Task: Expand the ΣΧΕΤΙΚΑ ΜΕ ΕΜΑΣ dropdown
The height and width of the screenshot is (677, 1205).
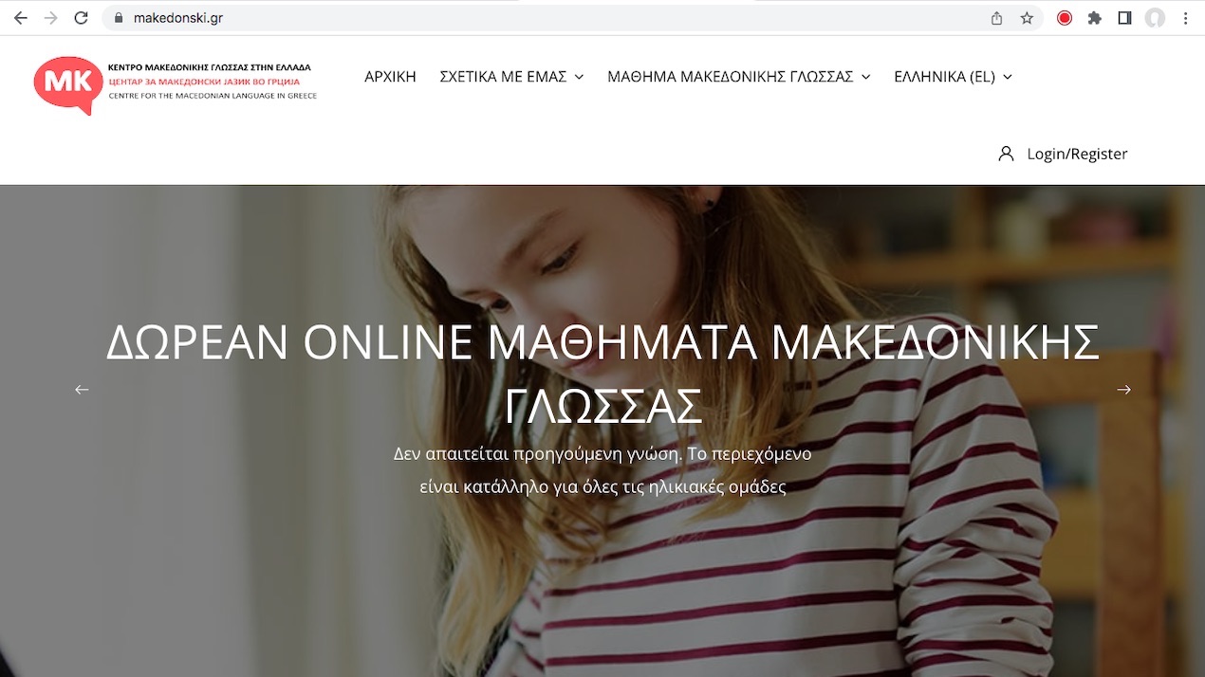Action: click(x=511, y=77)
